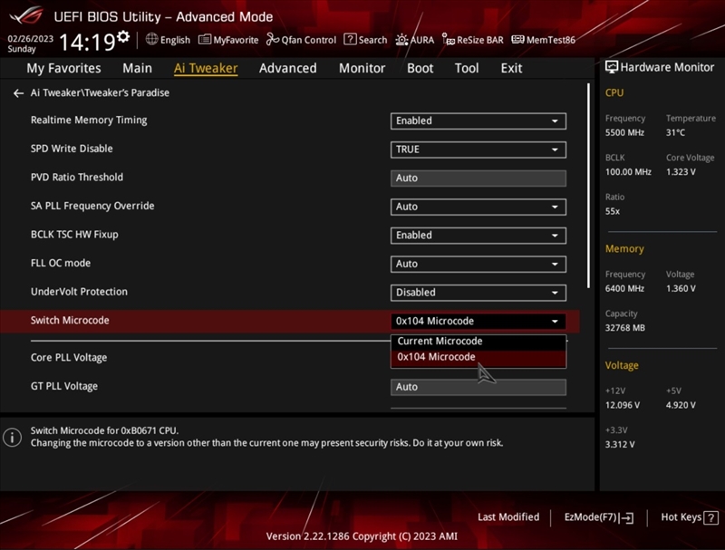Select Current Microcode option
Image resolution: width=725 pixels, height=550 pixels.
[478, 342]
